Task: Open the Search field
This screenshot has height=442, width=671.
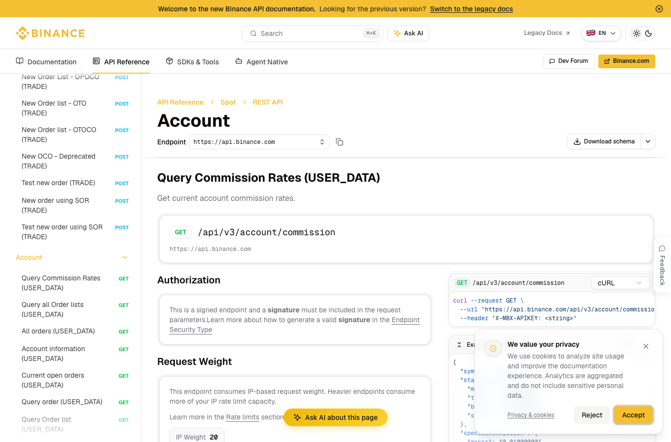Action: click(312, 33)
